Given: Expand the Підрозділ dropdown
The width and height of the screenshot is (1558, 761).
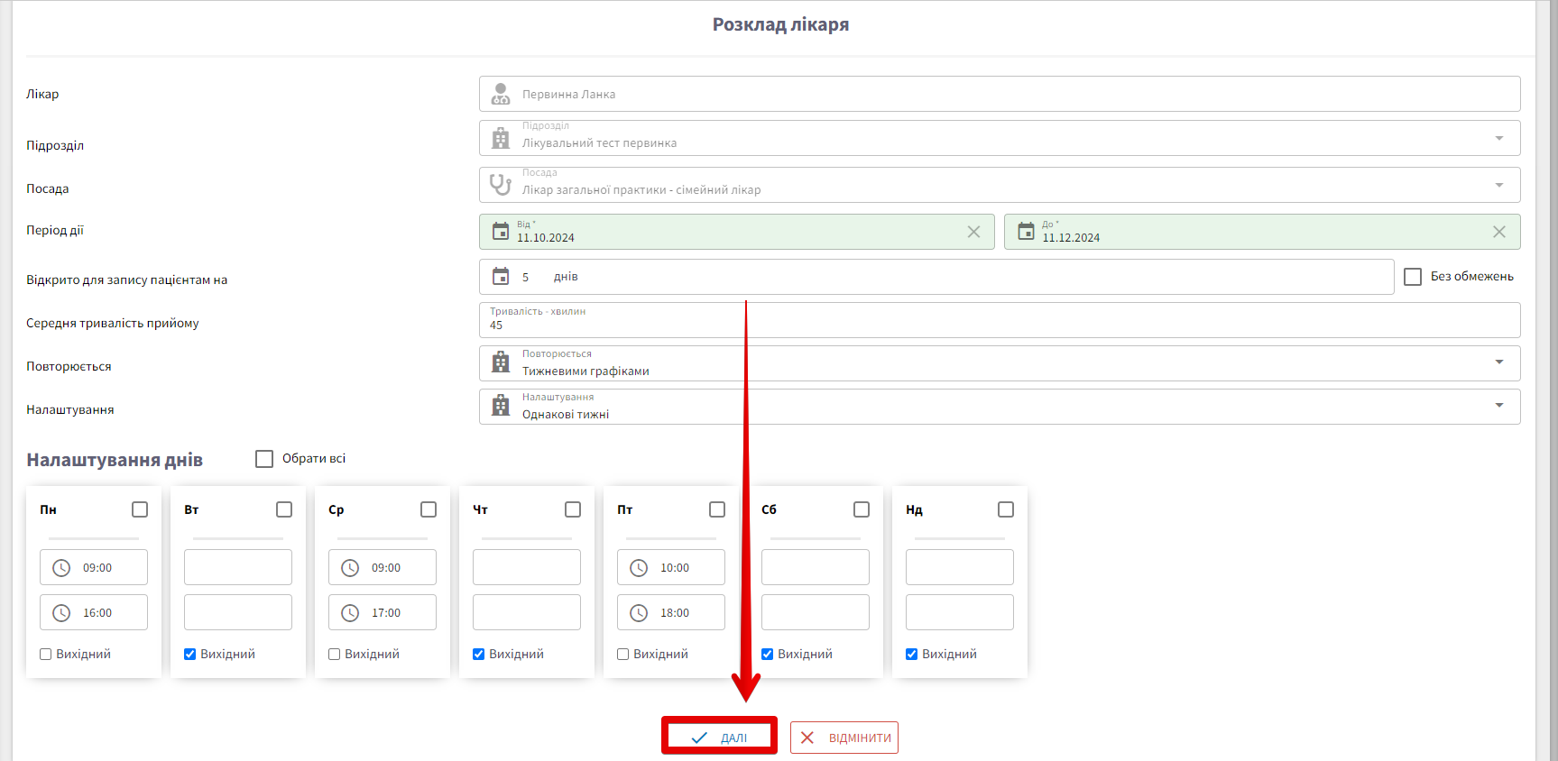Looking at the screenshot, I should (1498, 138).
